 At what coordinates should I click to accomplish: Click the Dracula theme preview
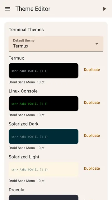tap(44, 197)
